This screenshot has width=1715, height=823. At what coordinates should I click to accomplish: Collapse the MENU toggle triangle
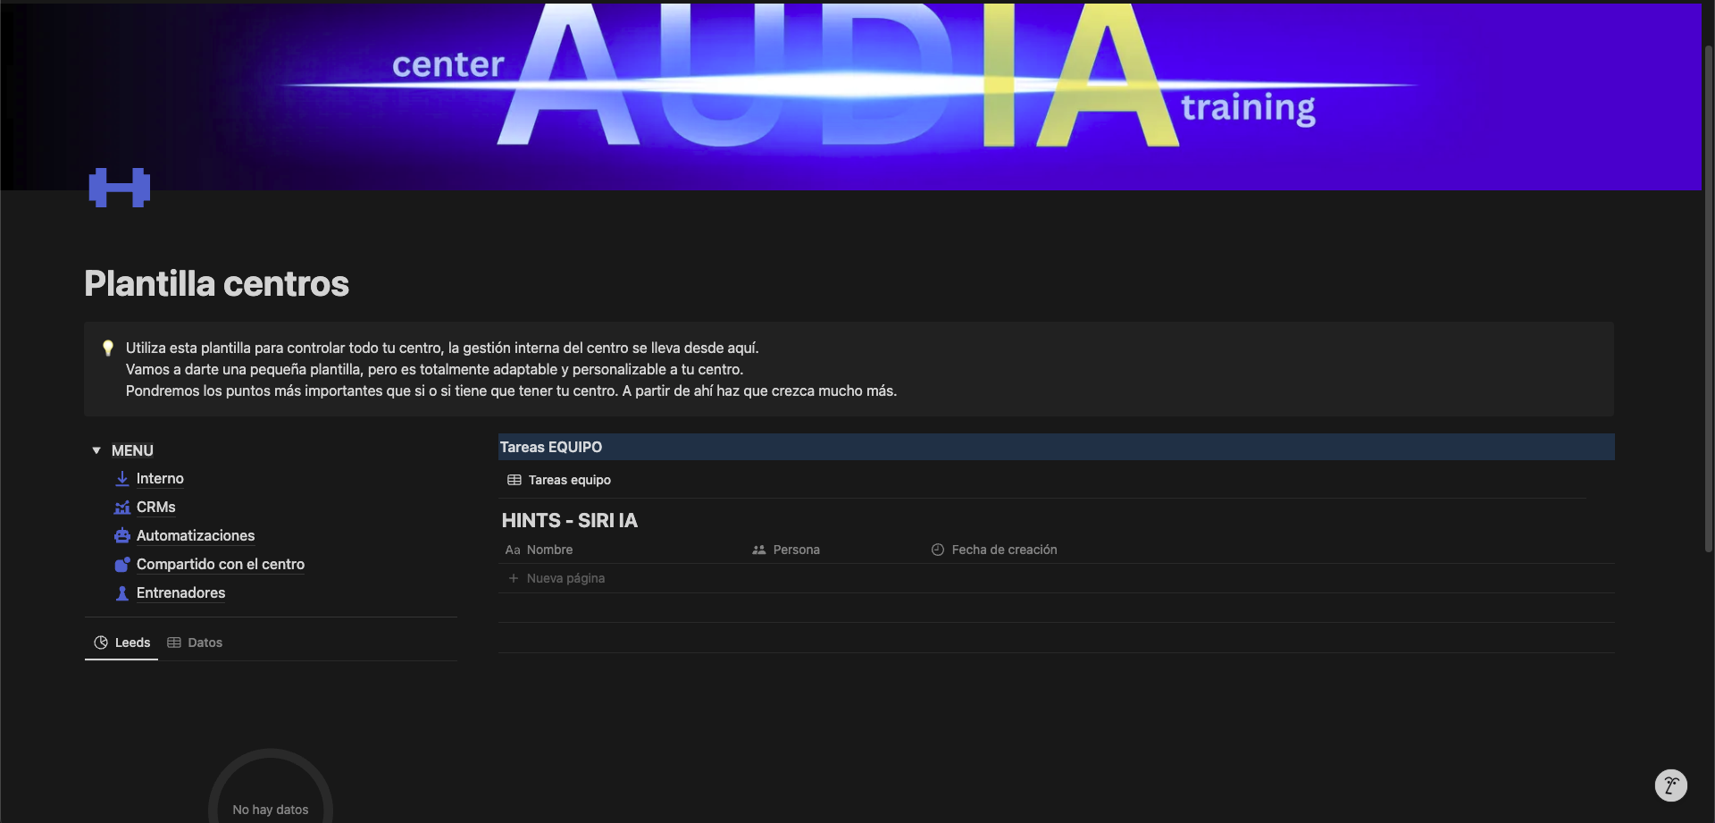click(96, 450)
